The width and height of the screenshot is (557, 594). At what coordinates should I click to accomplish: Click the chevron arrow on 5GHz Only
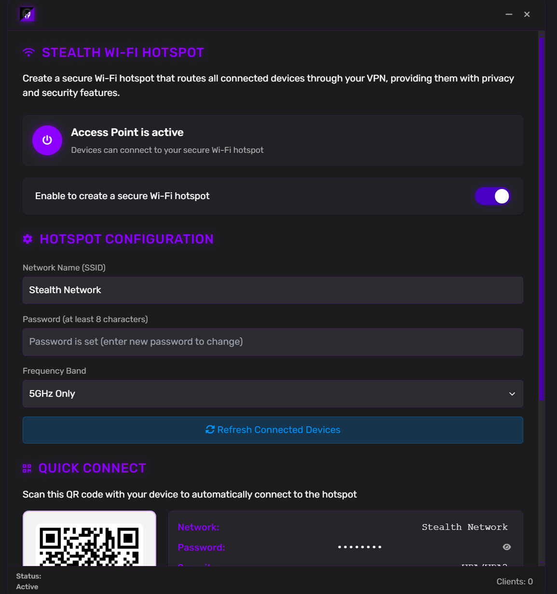point(512,394)
